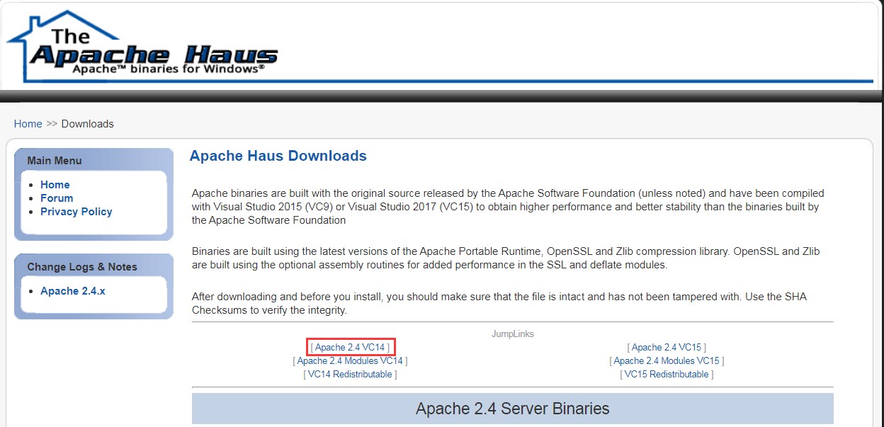
Task: Go to Home in Main Menu
Action: pyautogui.click(x=55, y=185)
